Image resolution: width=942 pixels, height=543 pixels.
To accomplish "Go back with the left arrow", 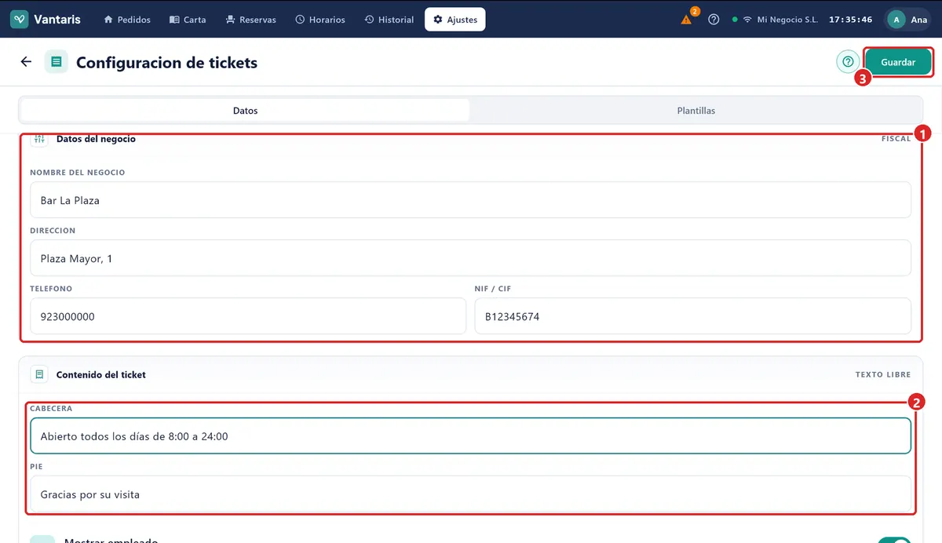I will (26, 62).
